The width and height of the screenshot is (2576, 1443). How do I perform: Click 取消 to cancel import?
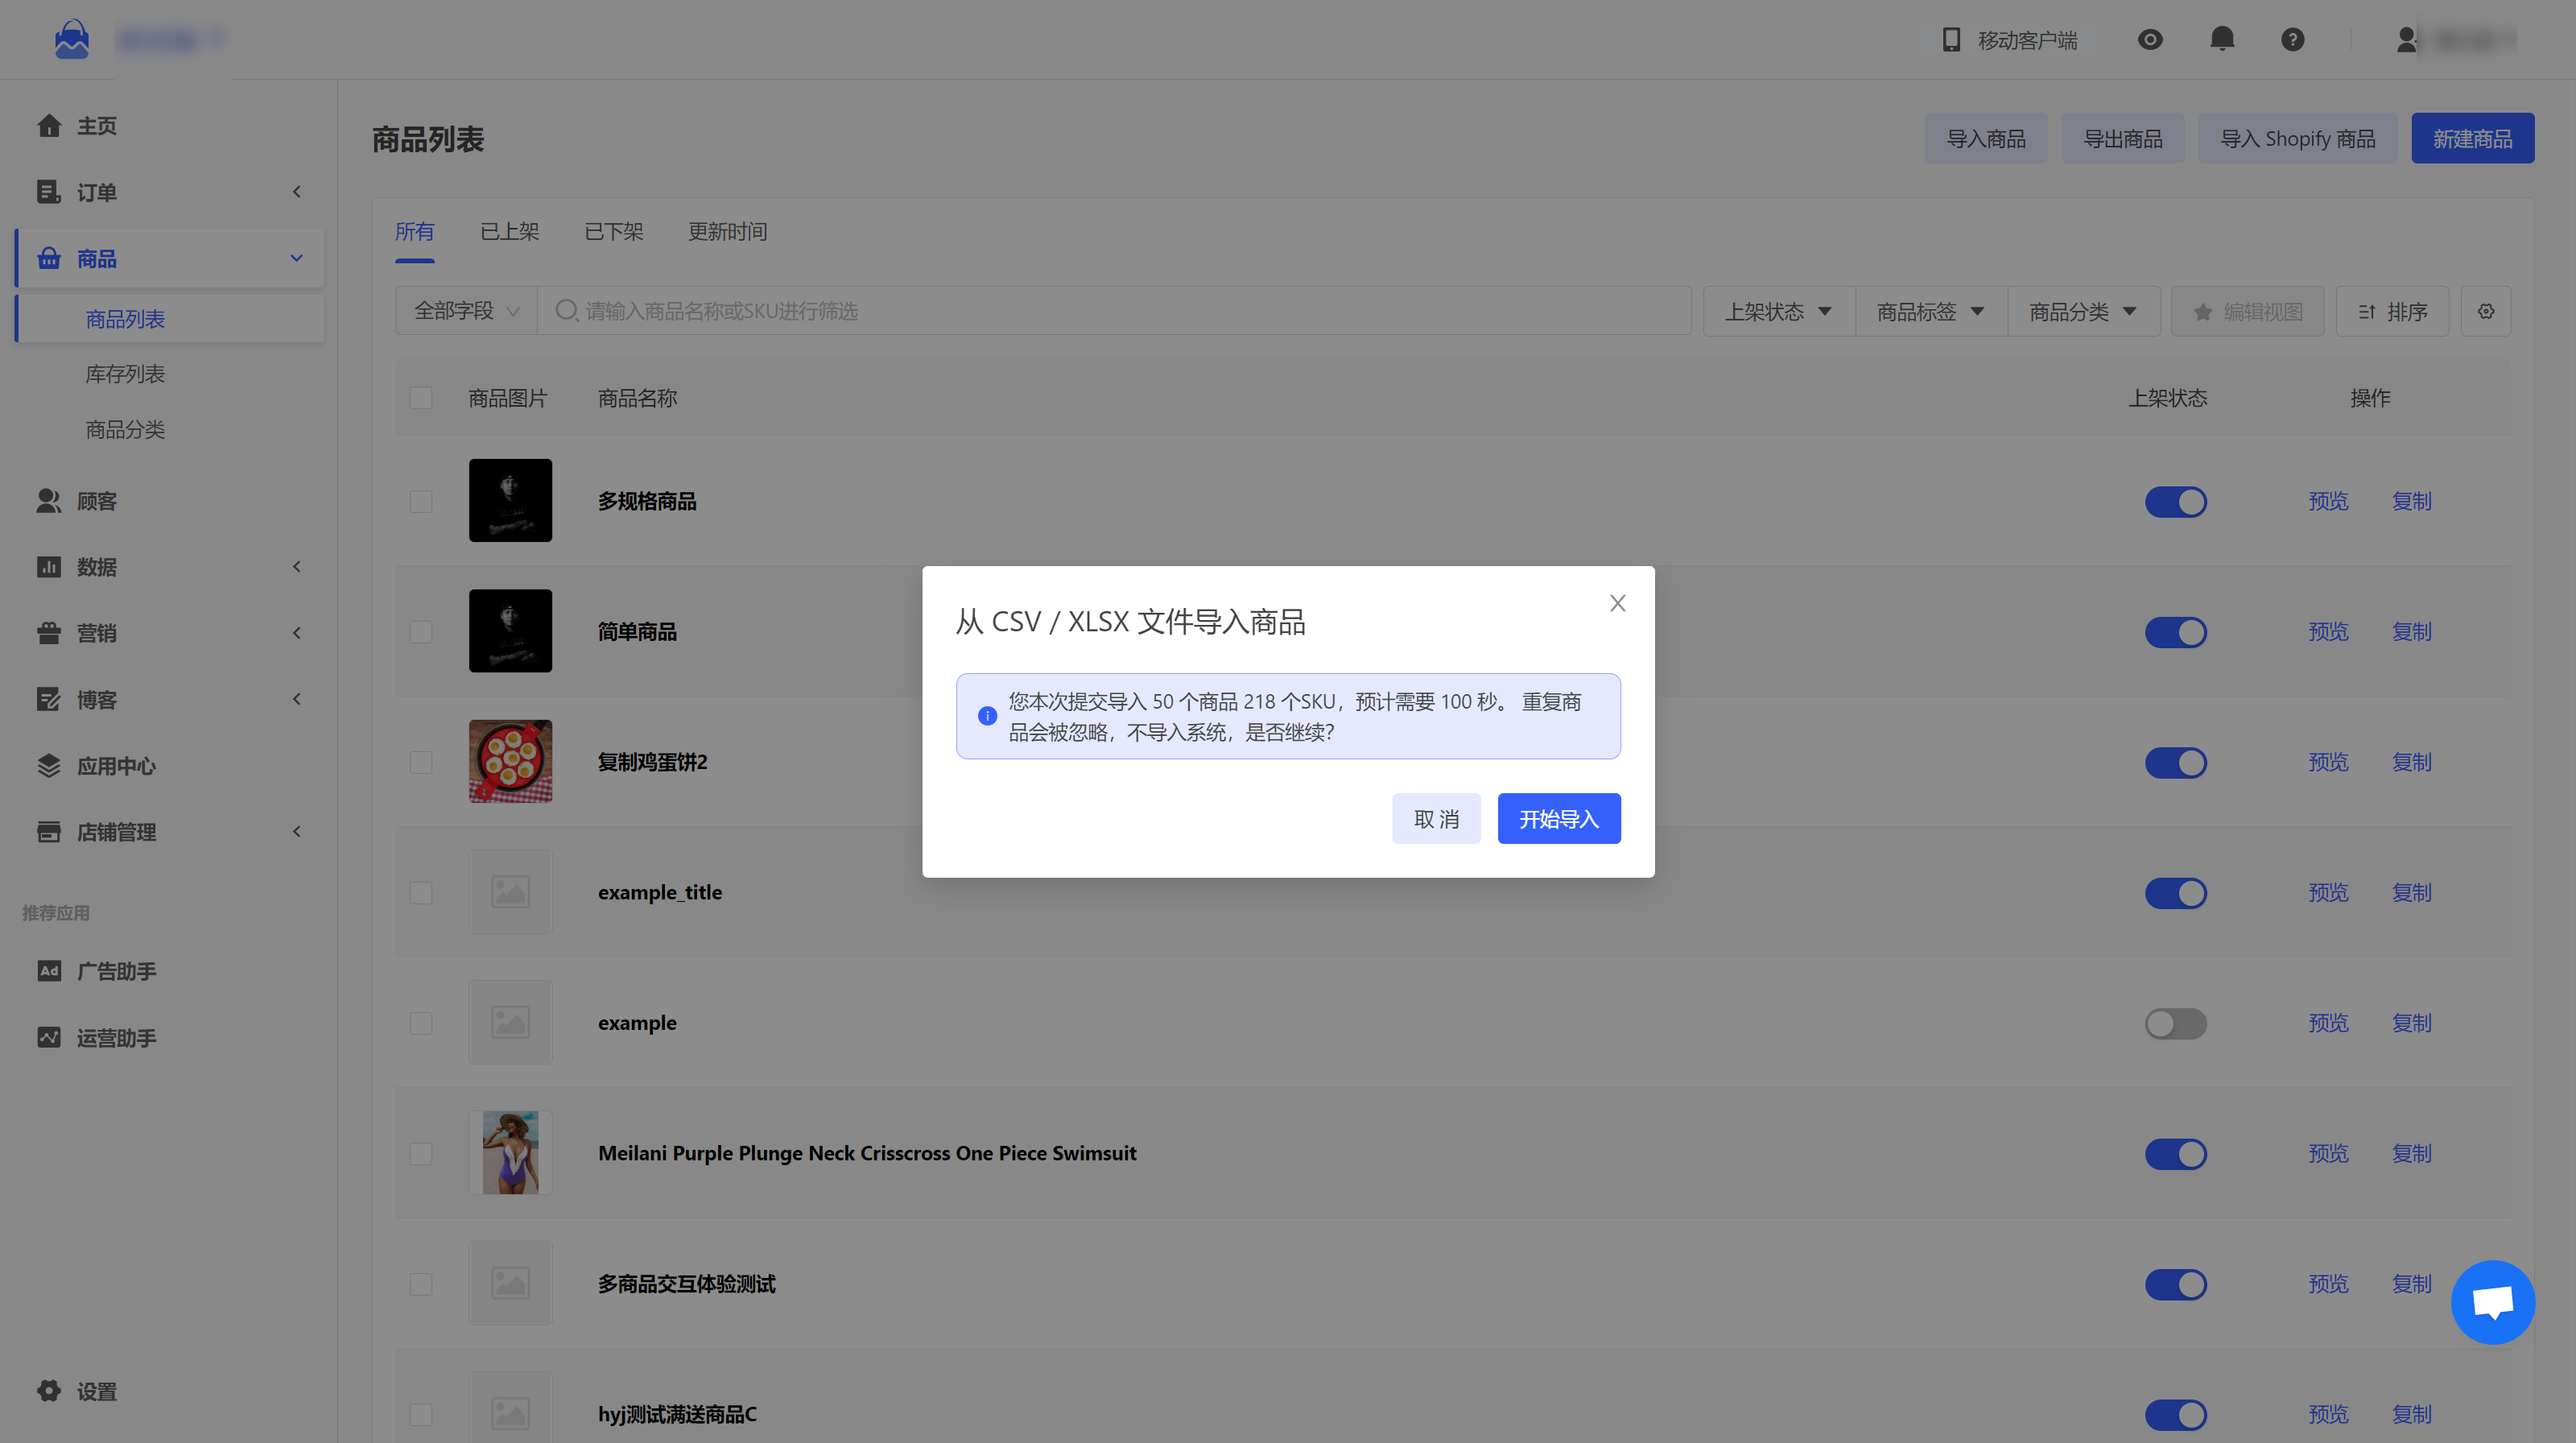[x=1436, y=819]
